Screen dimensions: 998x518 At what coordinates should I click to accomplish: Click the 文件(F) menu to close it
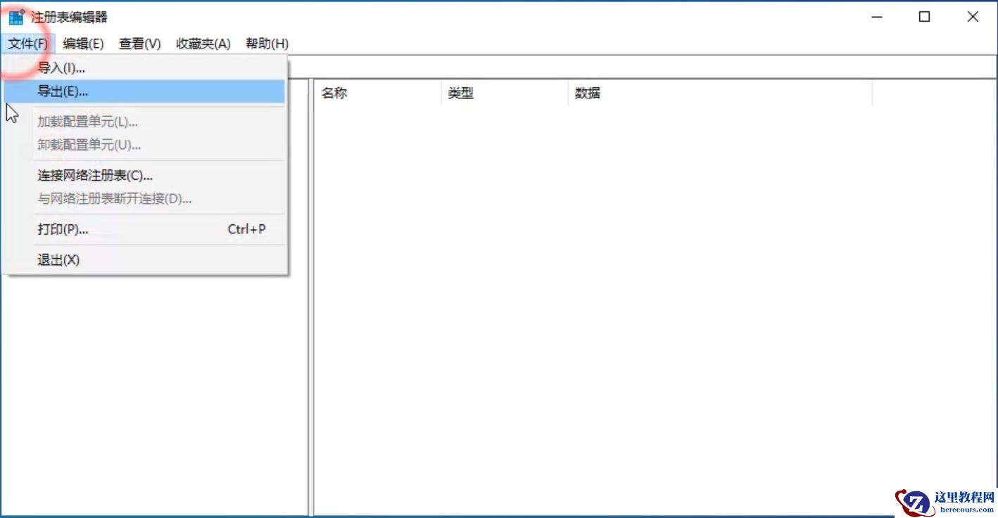pyautogui.click(x=28, y=44)
